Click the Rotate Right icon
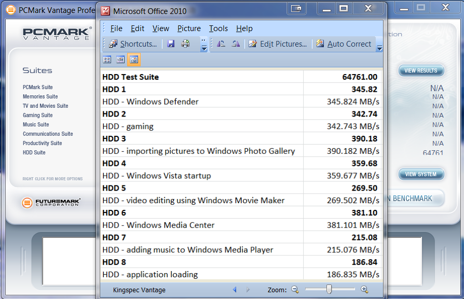Viewport: 464px width, 299px height. [x=236, y=44]
